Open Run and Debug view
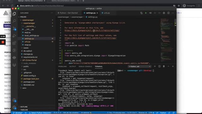The width and height of the screenshot is (202, 114). coord(14,36)
